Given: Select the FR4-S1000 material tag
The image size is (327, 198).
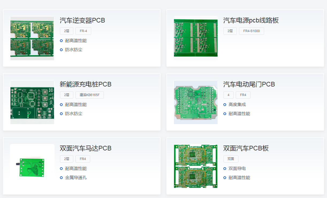Looking at the screenshot, I should tap(252, 31).
